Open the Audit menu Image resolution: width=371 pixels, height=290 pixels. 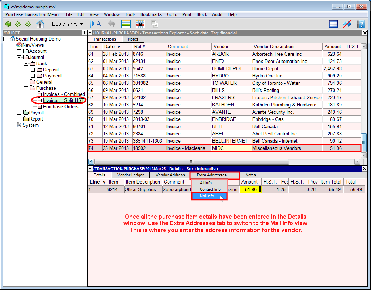[x=217, y=14]
